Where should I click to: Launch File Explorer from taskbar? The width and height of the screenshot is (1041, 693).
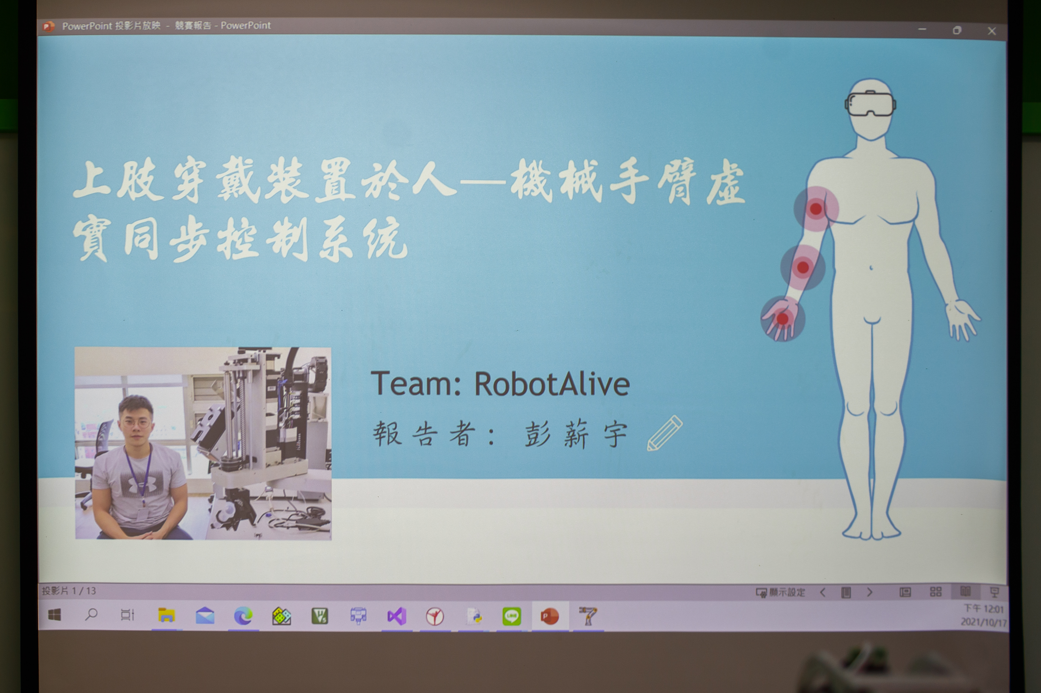pyautogui.click(x=166, y=615)
